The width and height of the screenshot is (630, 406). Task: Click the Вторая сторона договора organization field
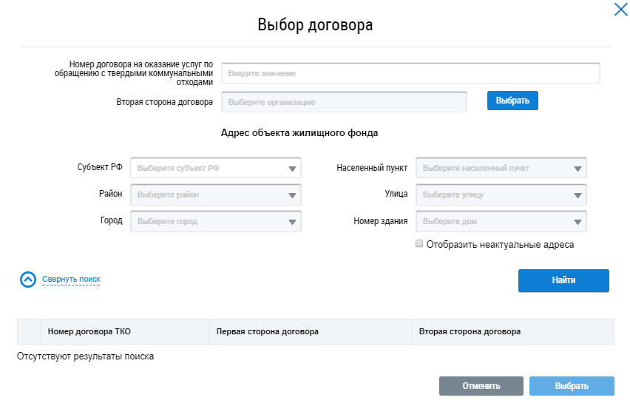coord(344,102)
